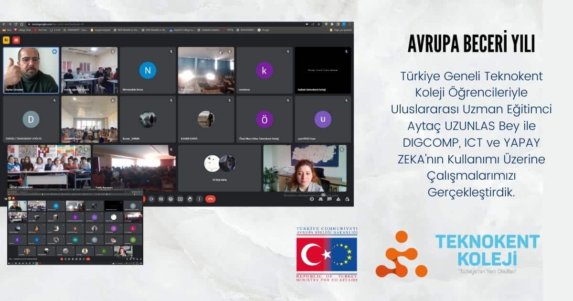
Task: Click the yellow icon at top left
Action: click(x=7, y=40)
